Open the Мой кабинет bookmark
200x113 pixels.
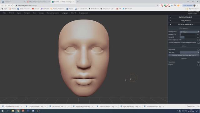(x=94, y=9)
